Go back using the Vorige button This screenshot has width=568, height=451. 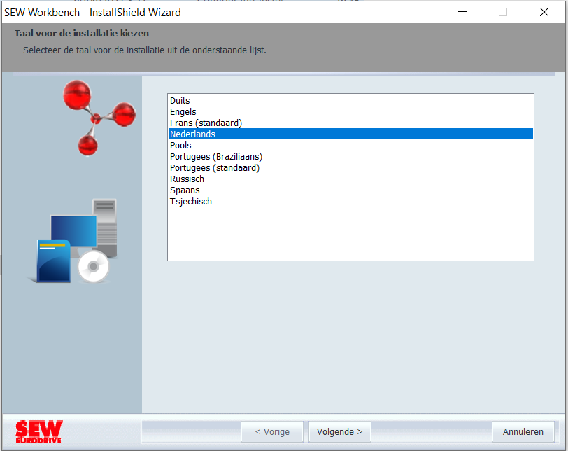272,432
